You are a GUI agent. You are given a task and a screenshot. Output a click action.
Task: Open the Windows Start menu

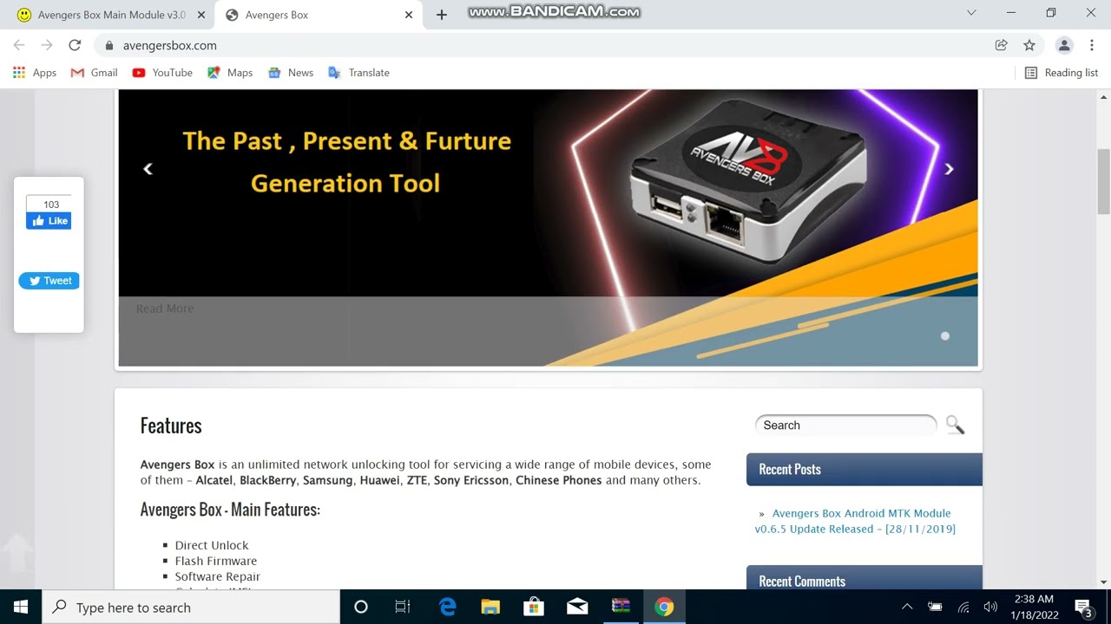[21, 608]
